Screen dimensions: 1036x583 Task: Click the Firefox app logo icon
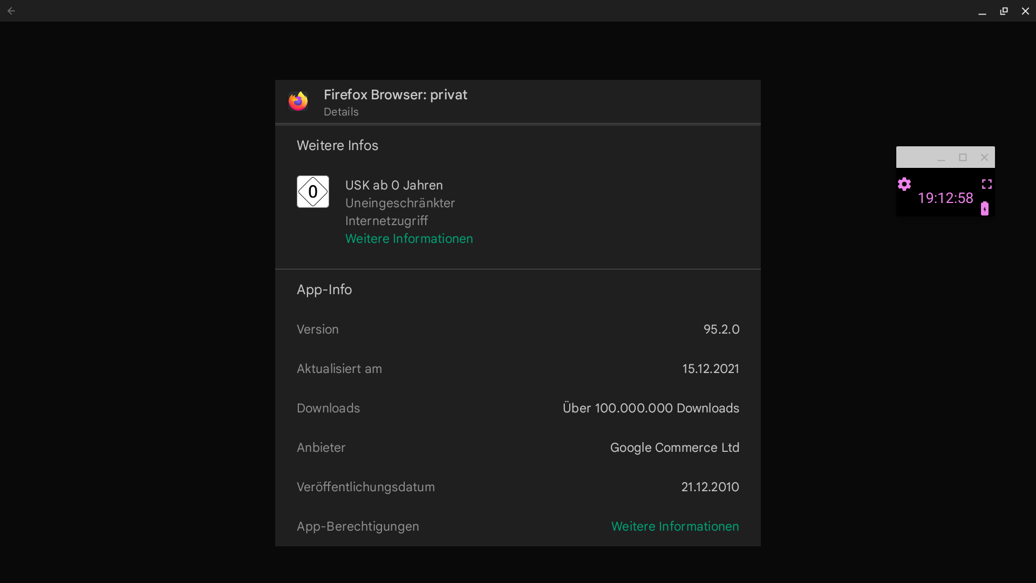click(x=298, y=101)
